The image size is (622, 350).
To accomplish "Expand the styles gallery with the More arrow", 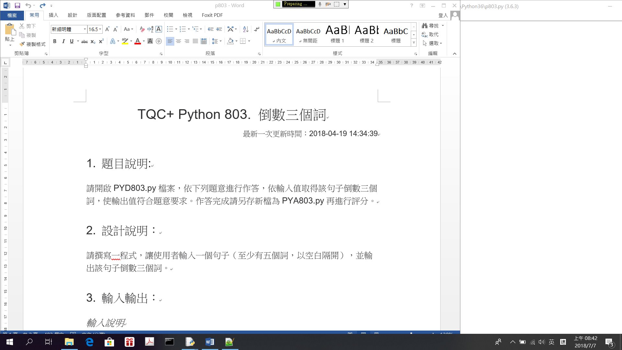I will [x=414, y=42].
